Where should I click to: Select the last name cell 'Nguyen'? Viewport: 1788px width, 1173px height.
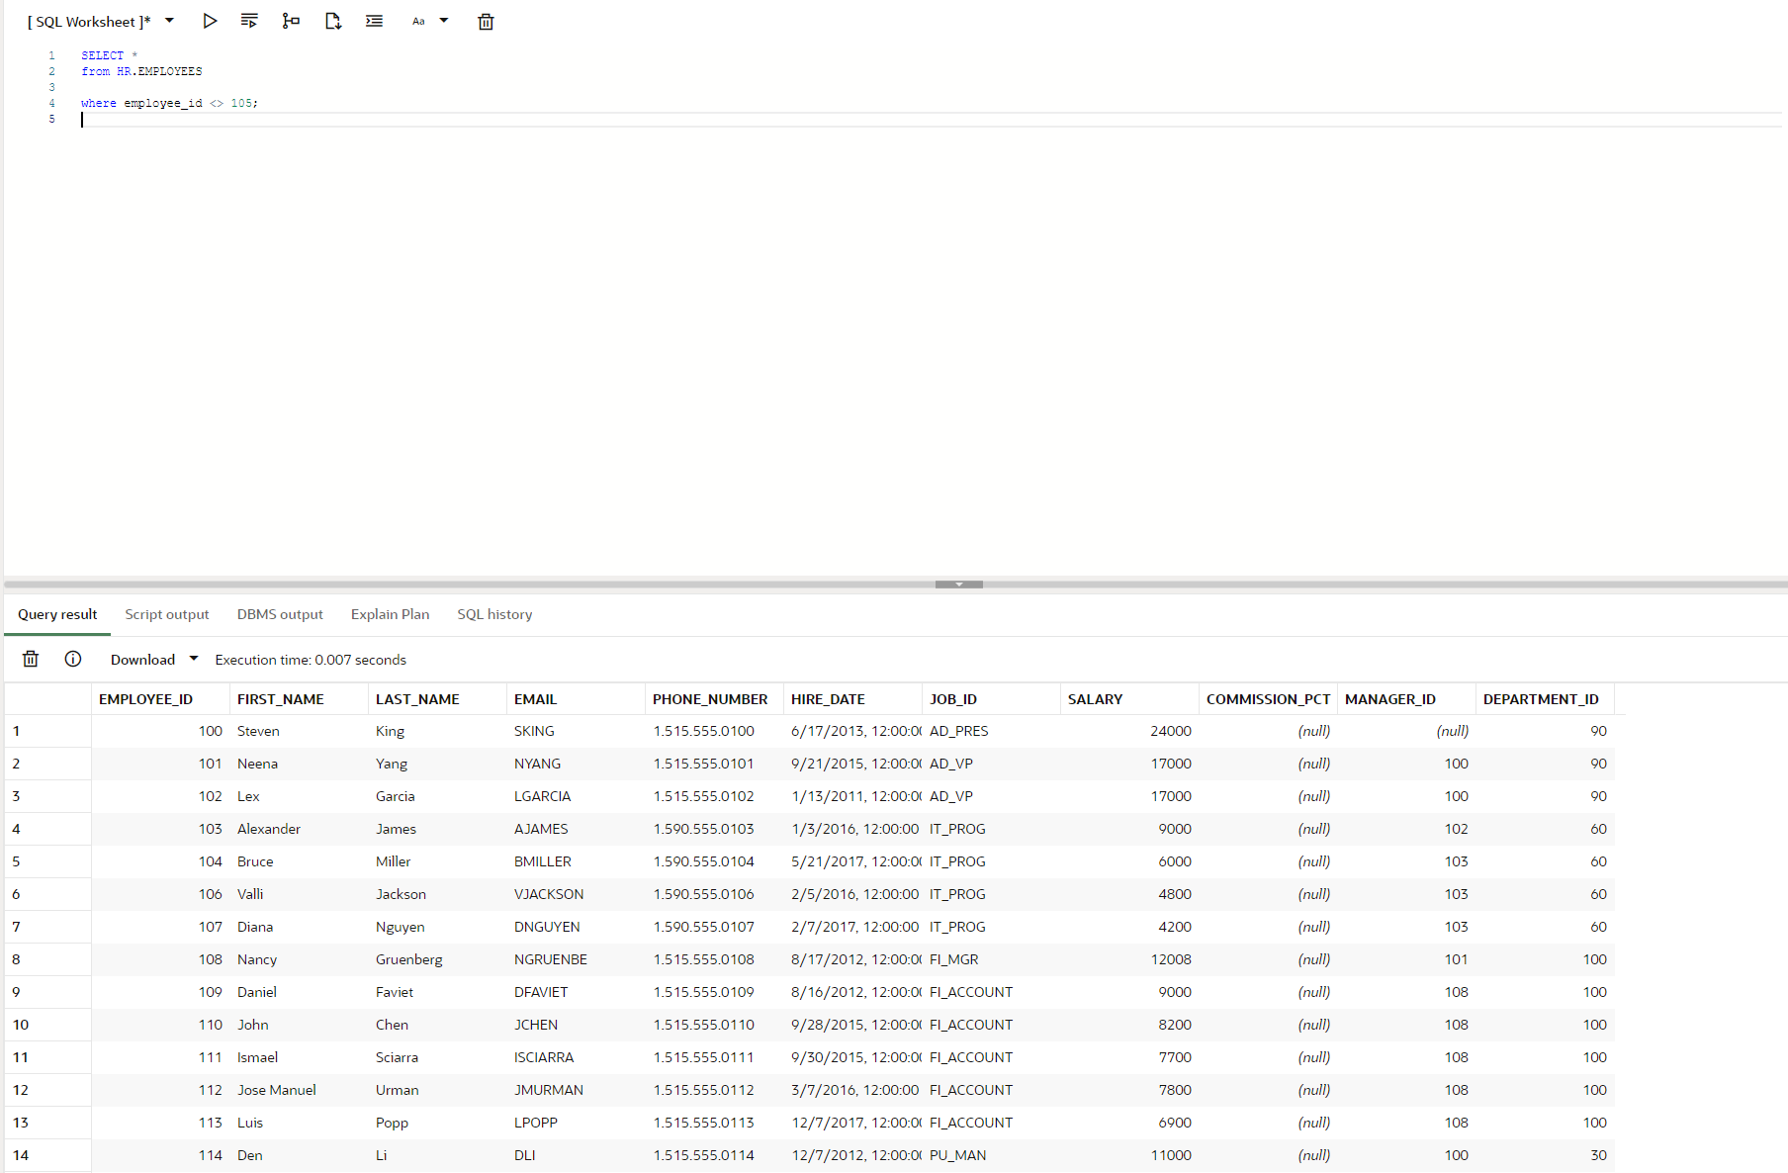(437, 927)
